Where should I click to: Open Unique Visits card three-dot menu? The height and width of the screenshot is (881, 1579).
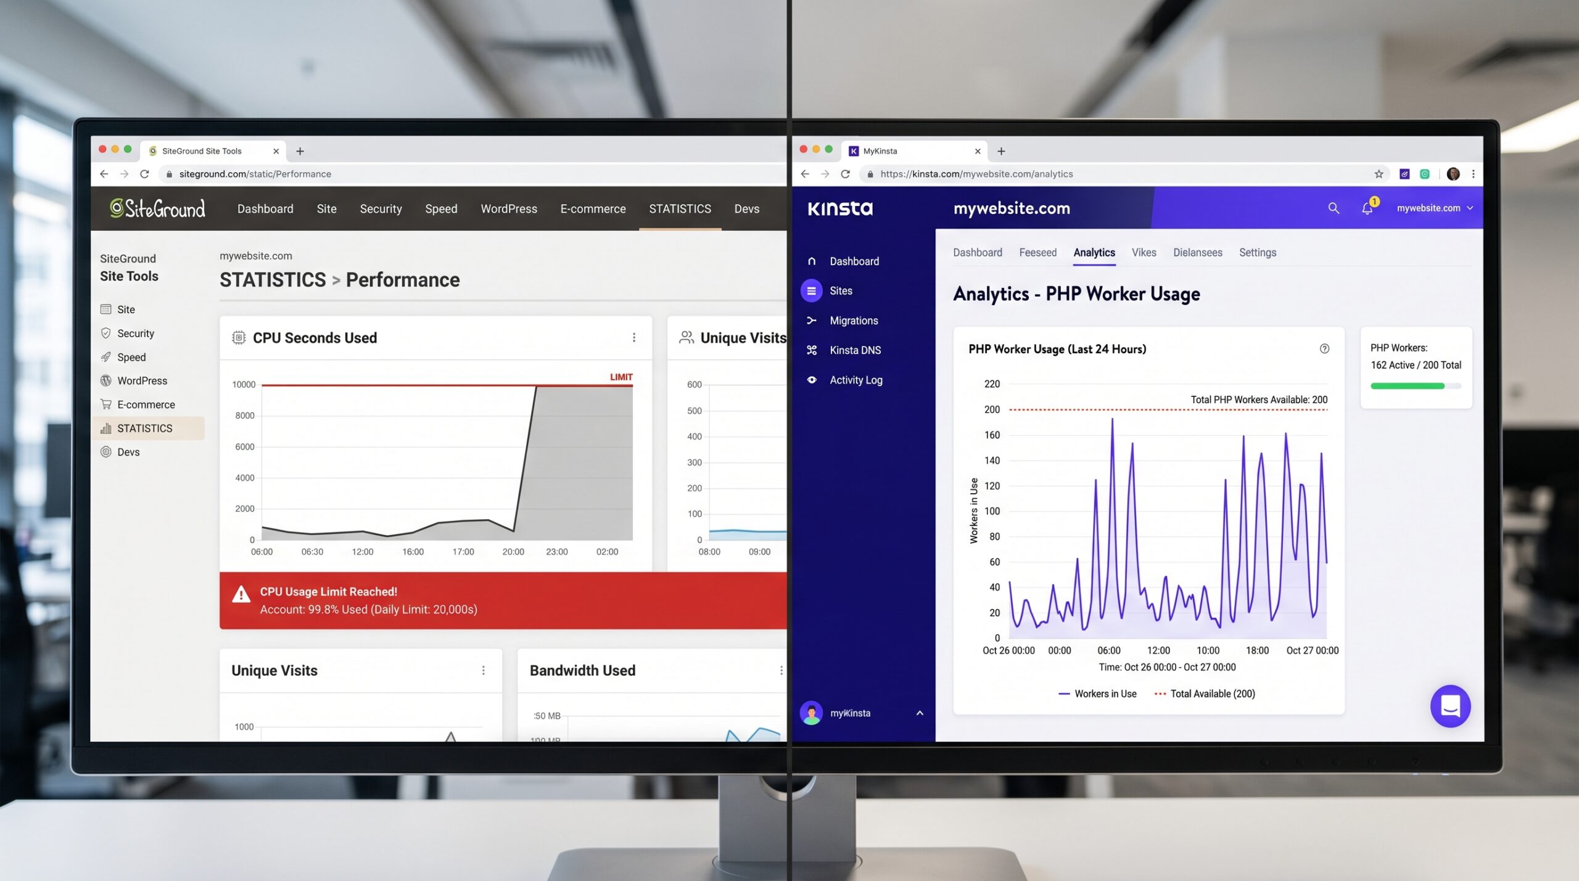click(x=483, y=671)
